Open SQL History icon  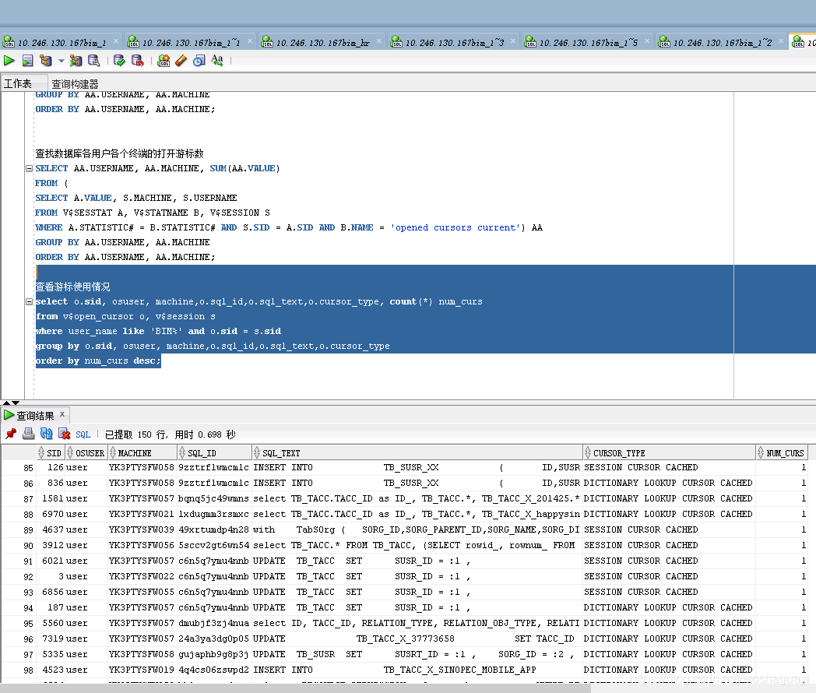tap(199, 61)
